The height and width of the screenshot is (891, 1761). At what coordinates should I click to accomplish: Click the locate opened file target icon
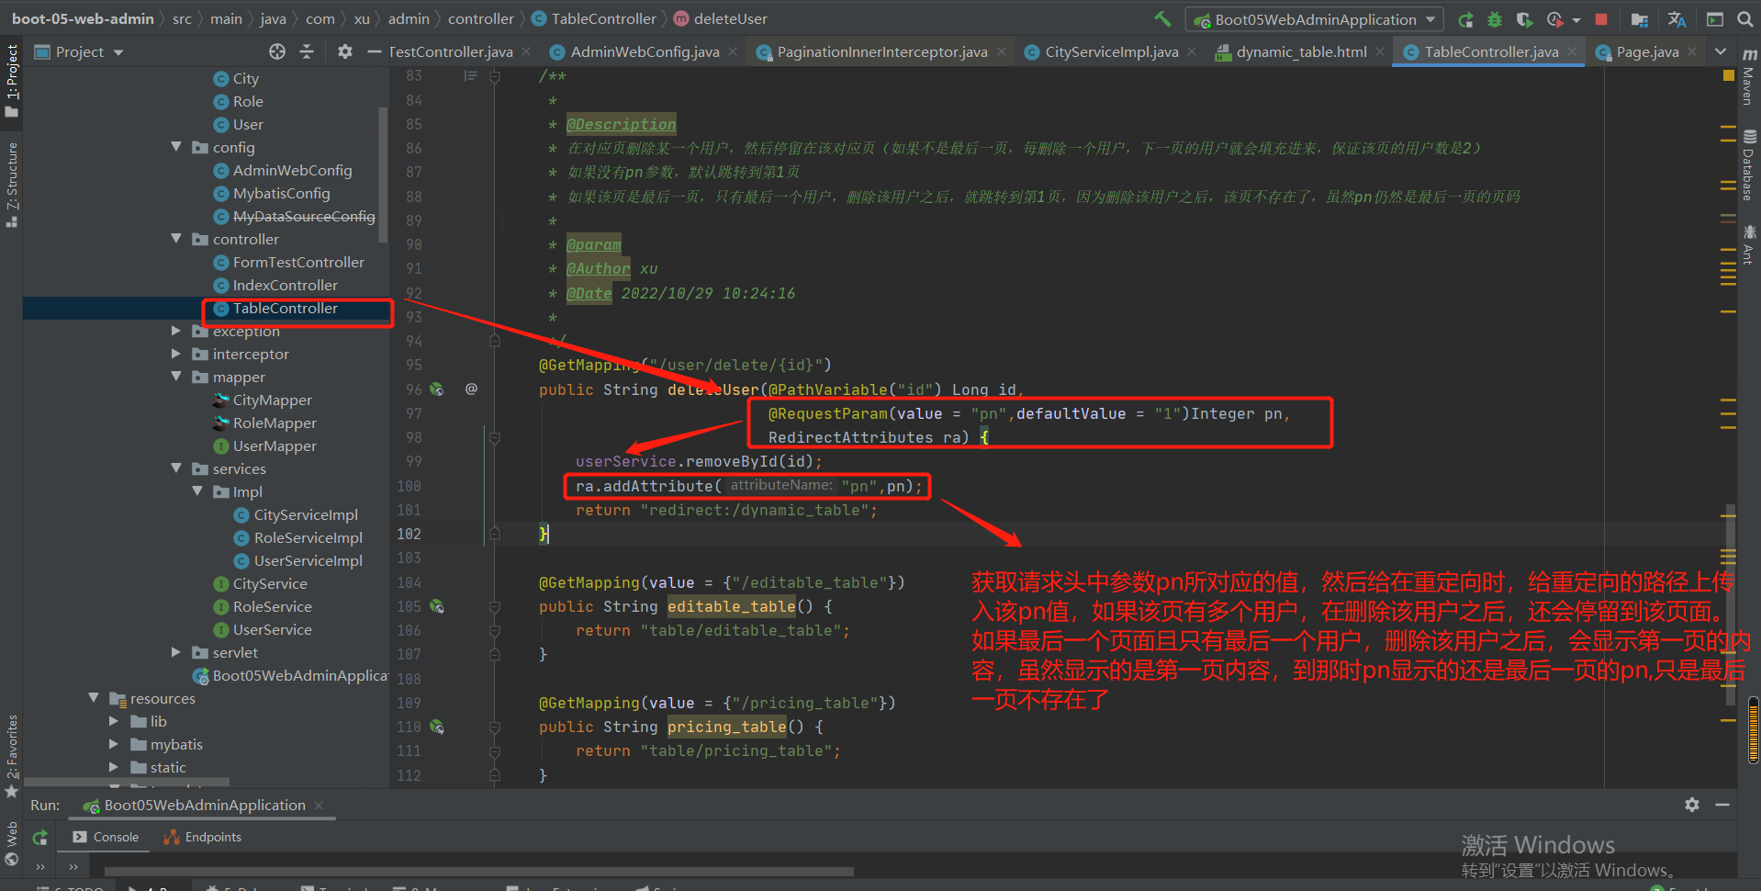click(277, 51)
